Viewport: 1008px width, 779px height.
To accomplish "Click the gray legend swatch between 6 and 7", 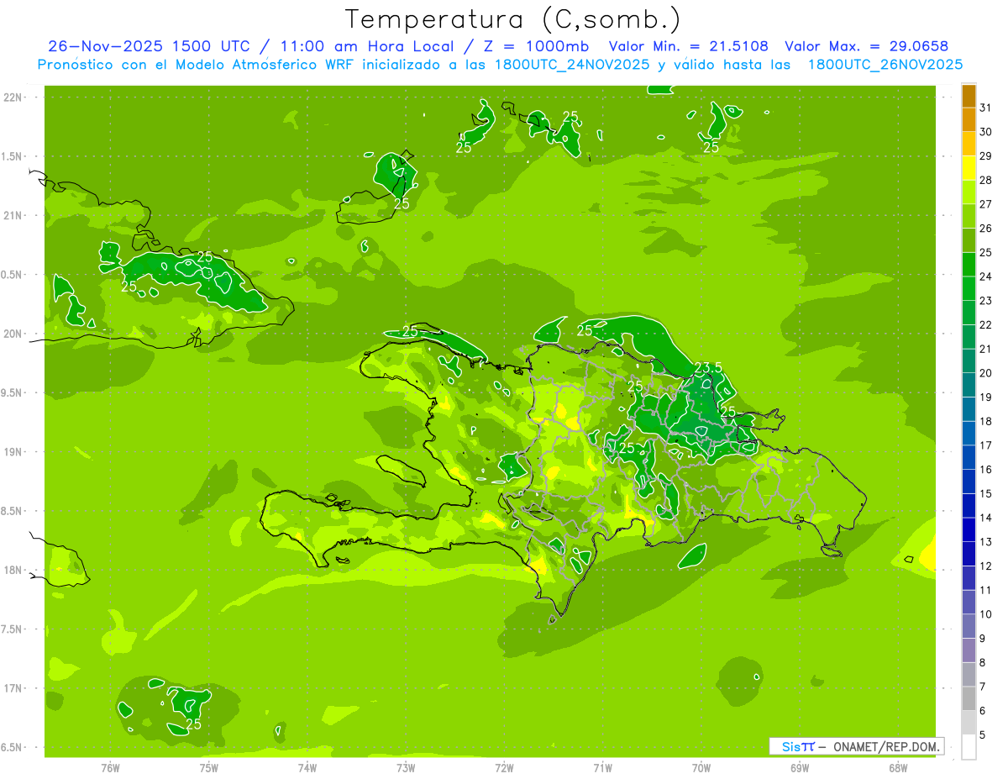I will pos(969,698).
